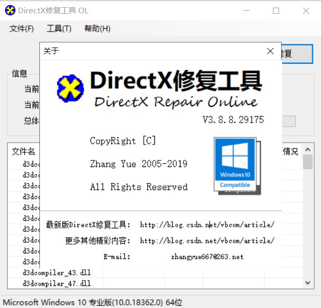Image resolution: width=322 pixels, height=308 pixels.
Task: Click the partially hidden 修复 button
Action: click(x=297, y=54)
